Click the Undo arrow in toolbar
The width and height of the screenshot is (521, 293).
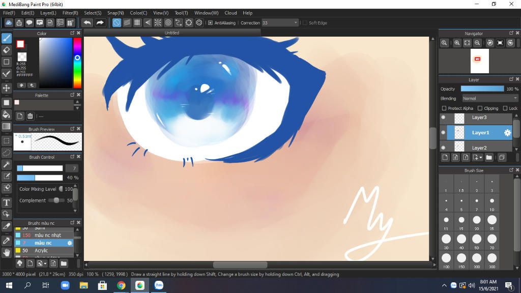click(88, 22)
